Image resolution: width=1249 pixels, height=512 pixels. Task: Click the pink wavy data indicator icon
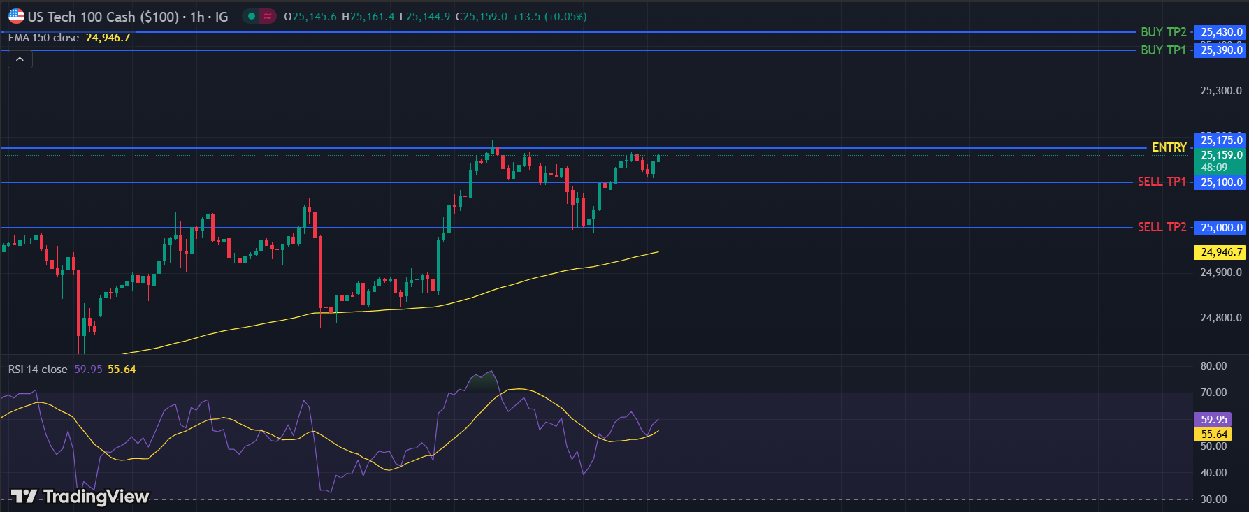point(268,16)
